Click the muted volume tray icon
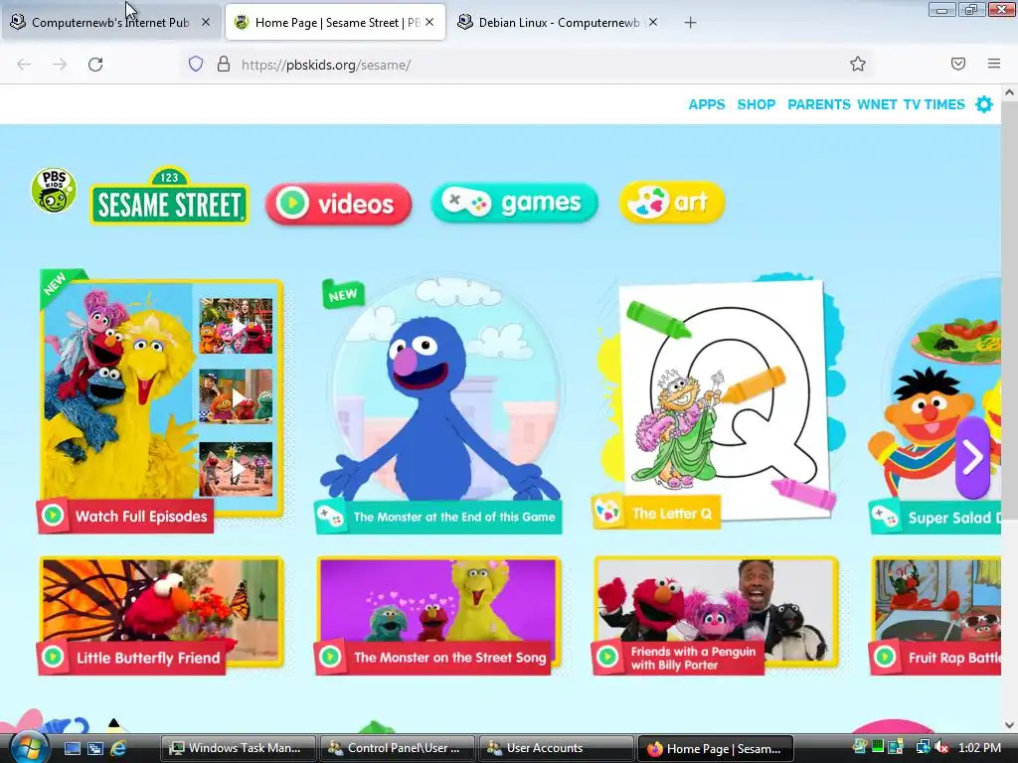Viewport: 1018px width, 763px height. [x=941, y=747]
